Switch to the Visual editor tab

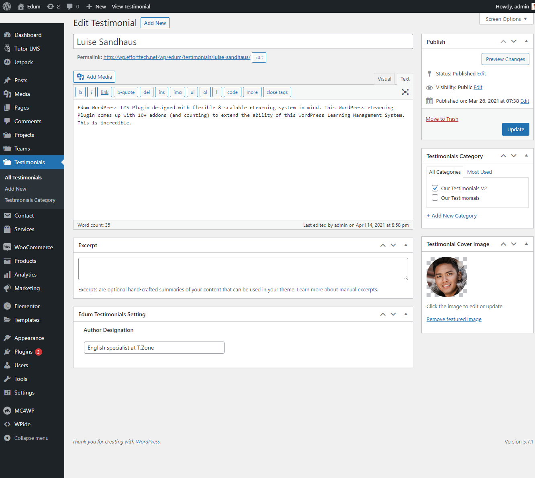click(x=384, y=79)
